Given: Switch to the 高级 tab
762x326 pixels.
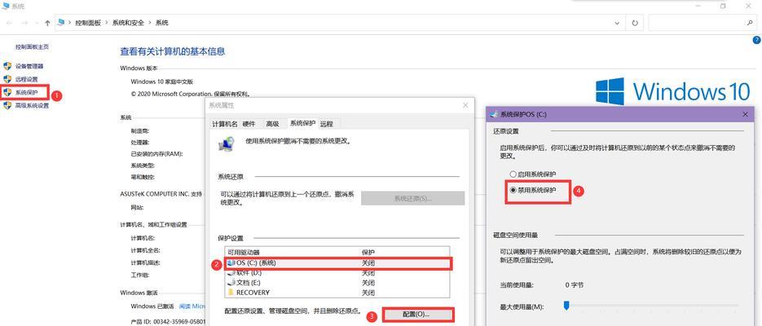Looking at the screenshot, I should point(273,124).
